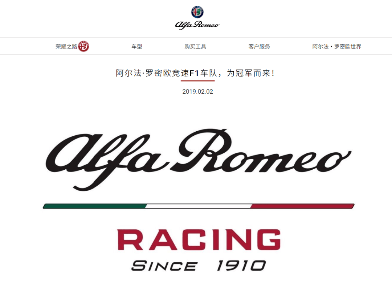Click the green segment of the tricolor stripe

coord(94,206)
